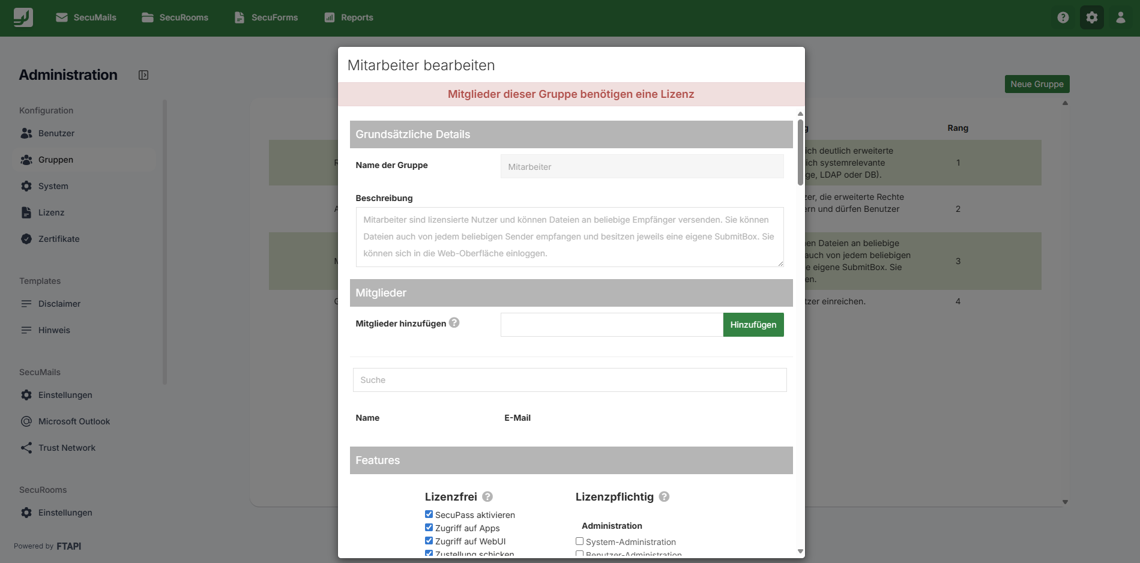The width and height of the screenshot is (1140, 563).
Task: Go to the Reports tab
Action: pyautogui.click(x=349, y=17)
